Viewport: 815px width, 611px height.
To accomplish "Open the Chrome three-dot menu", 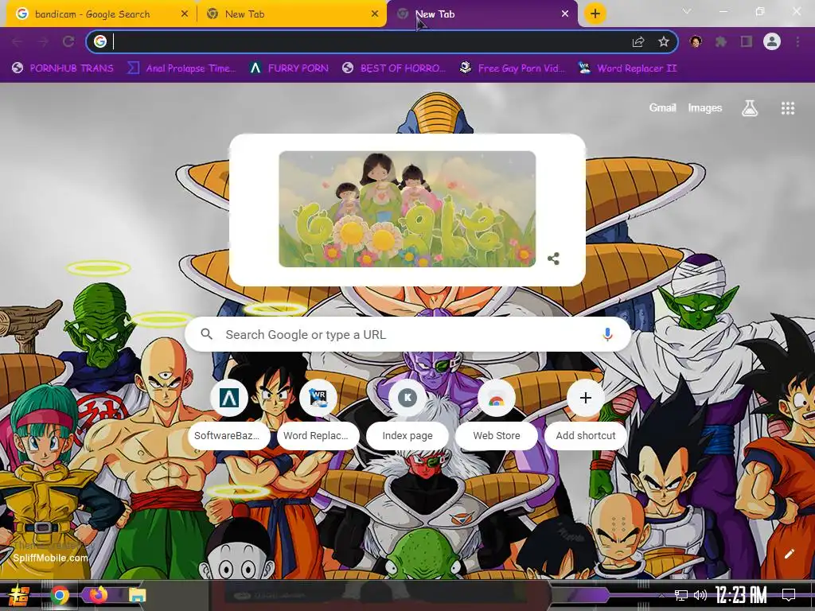I will (x=797, y=41).
